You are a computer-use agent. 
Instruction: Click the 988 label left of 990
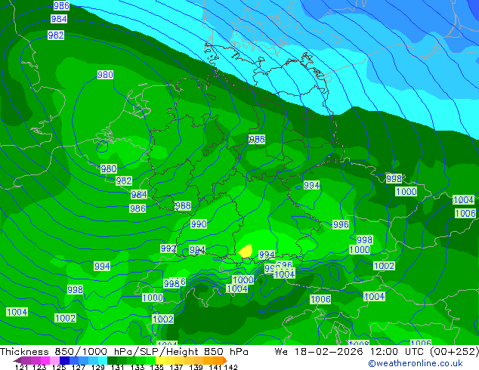[183, 205]
